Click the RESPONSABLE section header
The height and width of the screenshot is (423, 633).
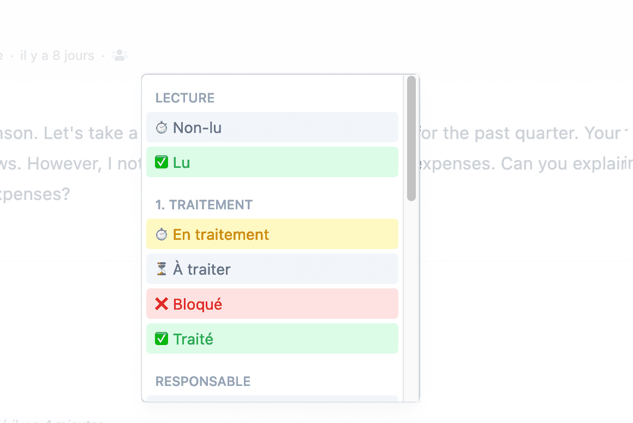click(x=203, y=382)
